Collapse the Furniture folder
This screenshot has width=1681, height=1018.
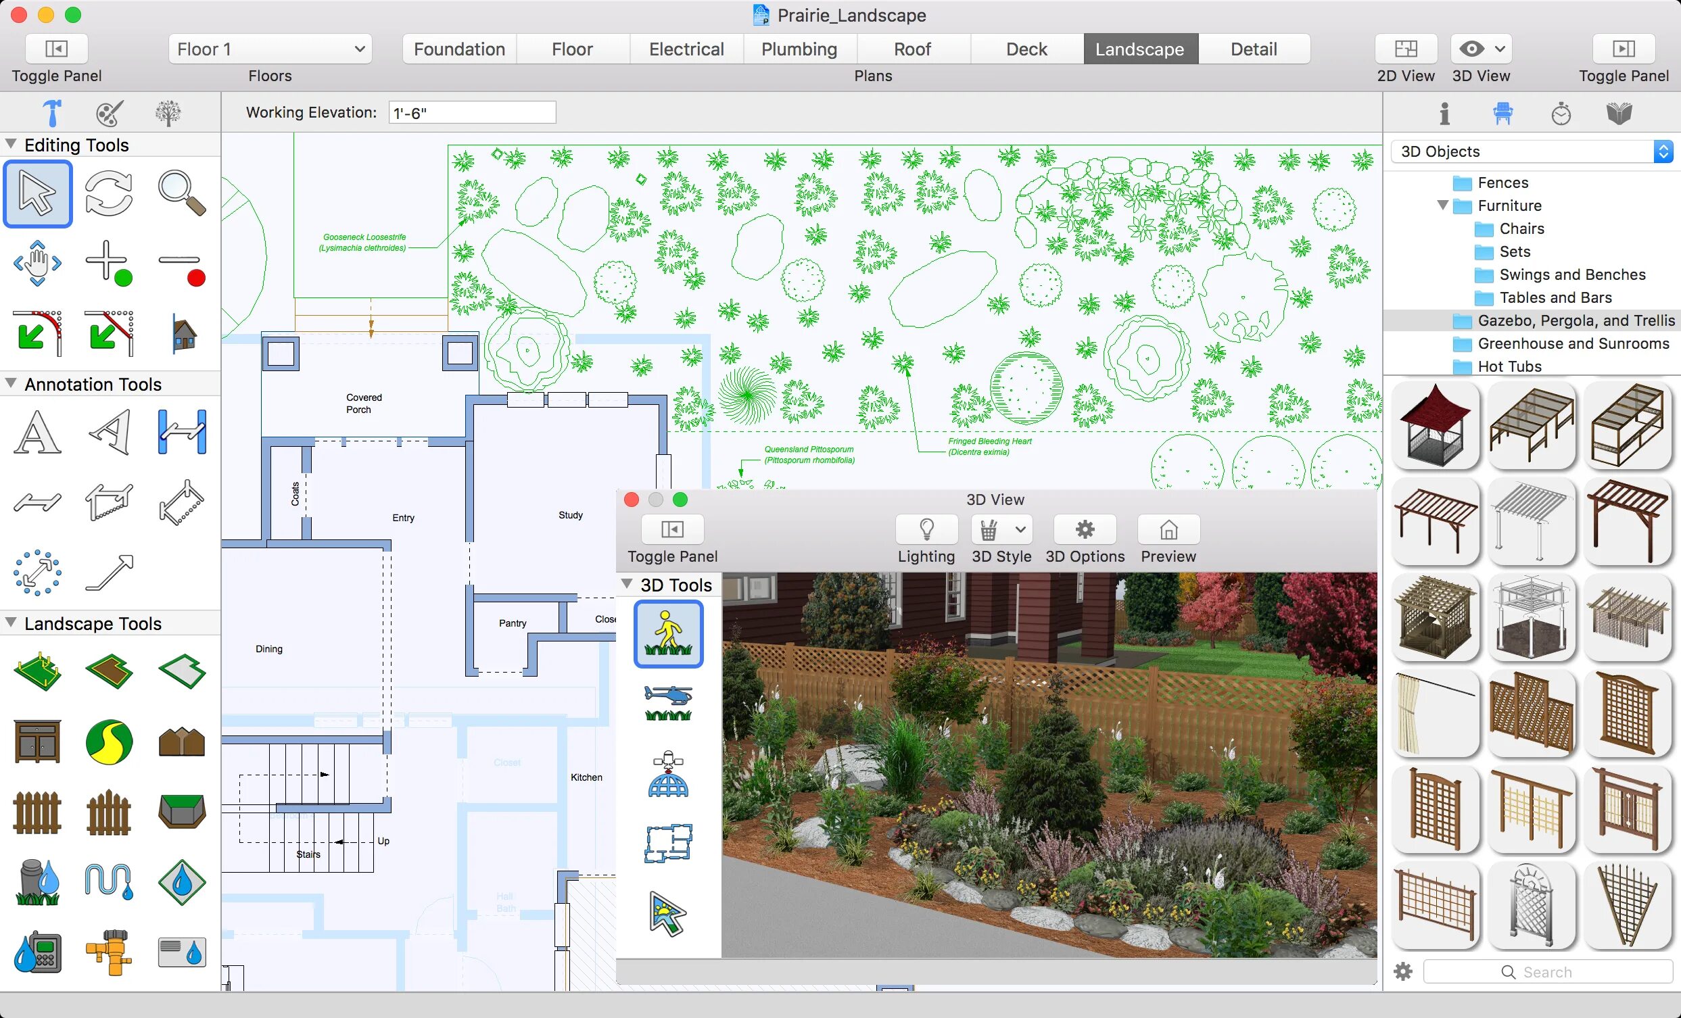(1443, 205)
